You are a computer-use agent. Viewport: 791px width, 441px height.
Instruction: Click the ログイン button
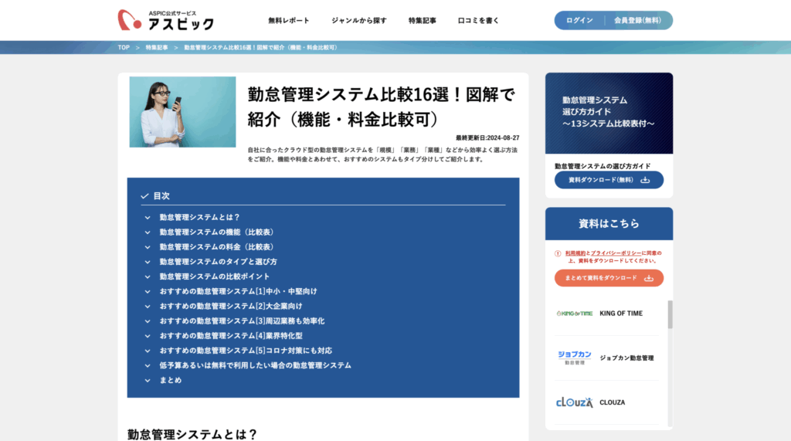coord(579,20)
